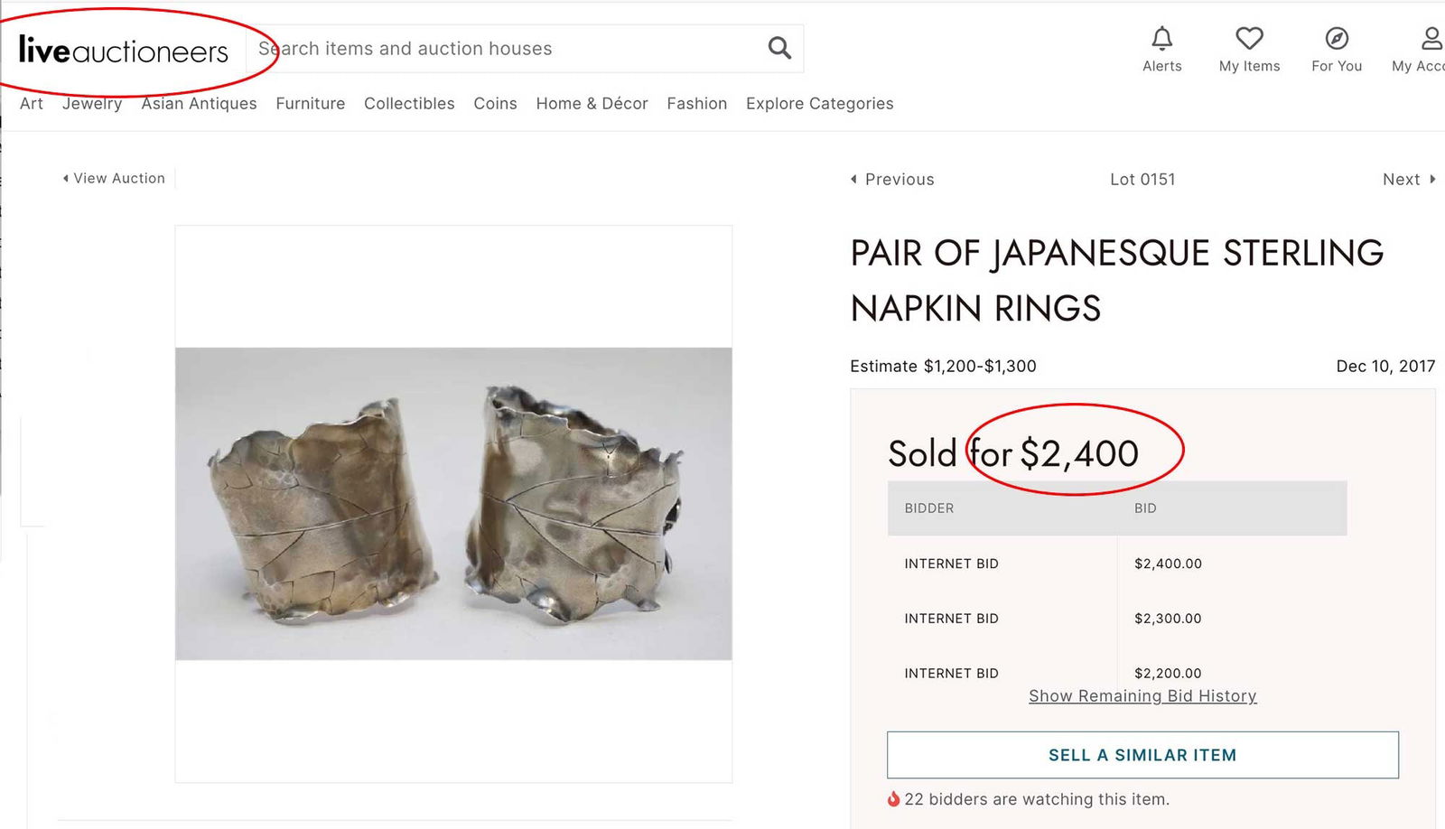Open For You via the compass icon
Viewport: 1445px width, 829px height.
(x=1336, y=39)
